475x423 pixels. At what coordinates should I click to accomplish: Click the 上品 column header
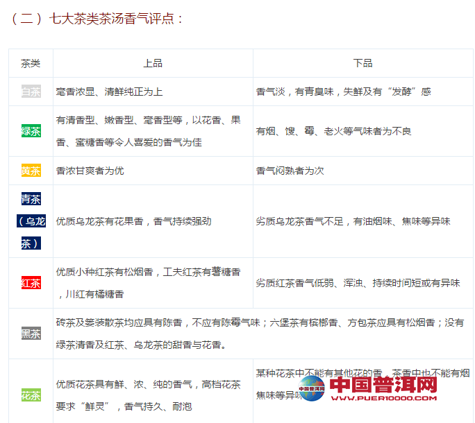pos(153,63)
